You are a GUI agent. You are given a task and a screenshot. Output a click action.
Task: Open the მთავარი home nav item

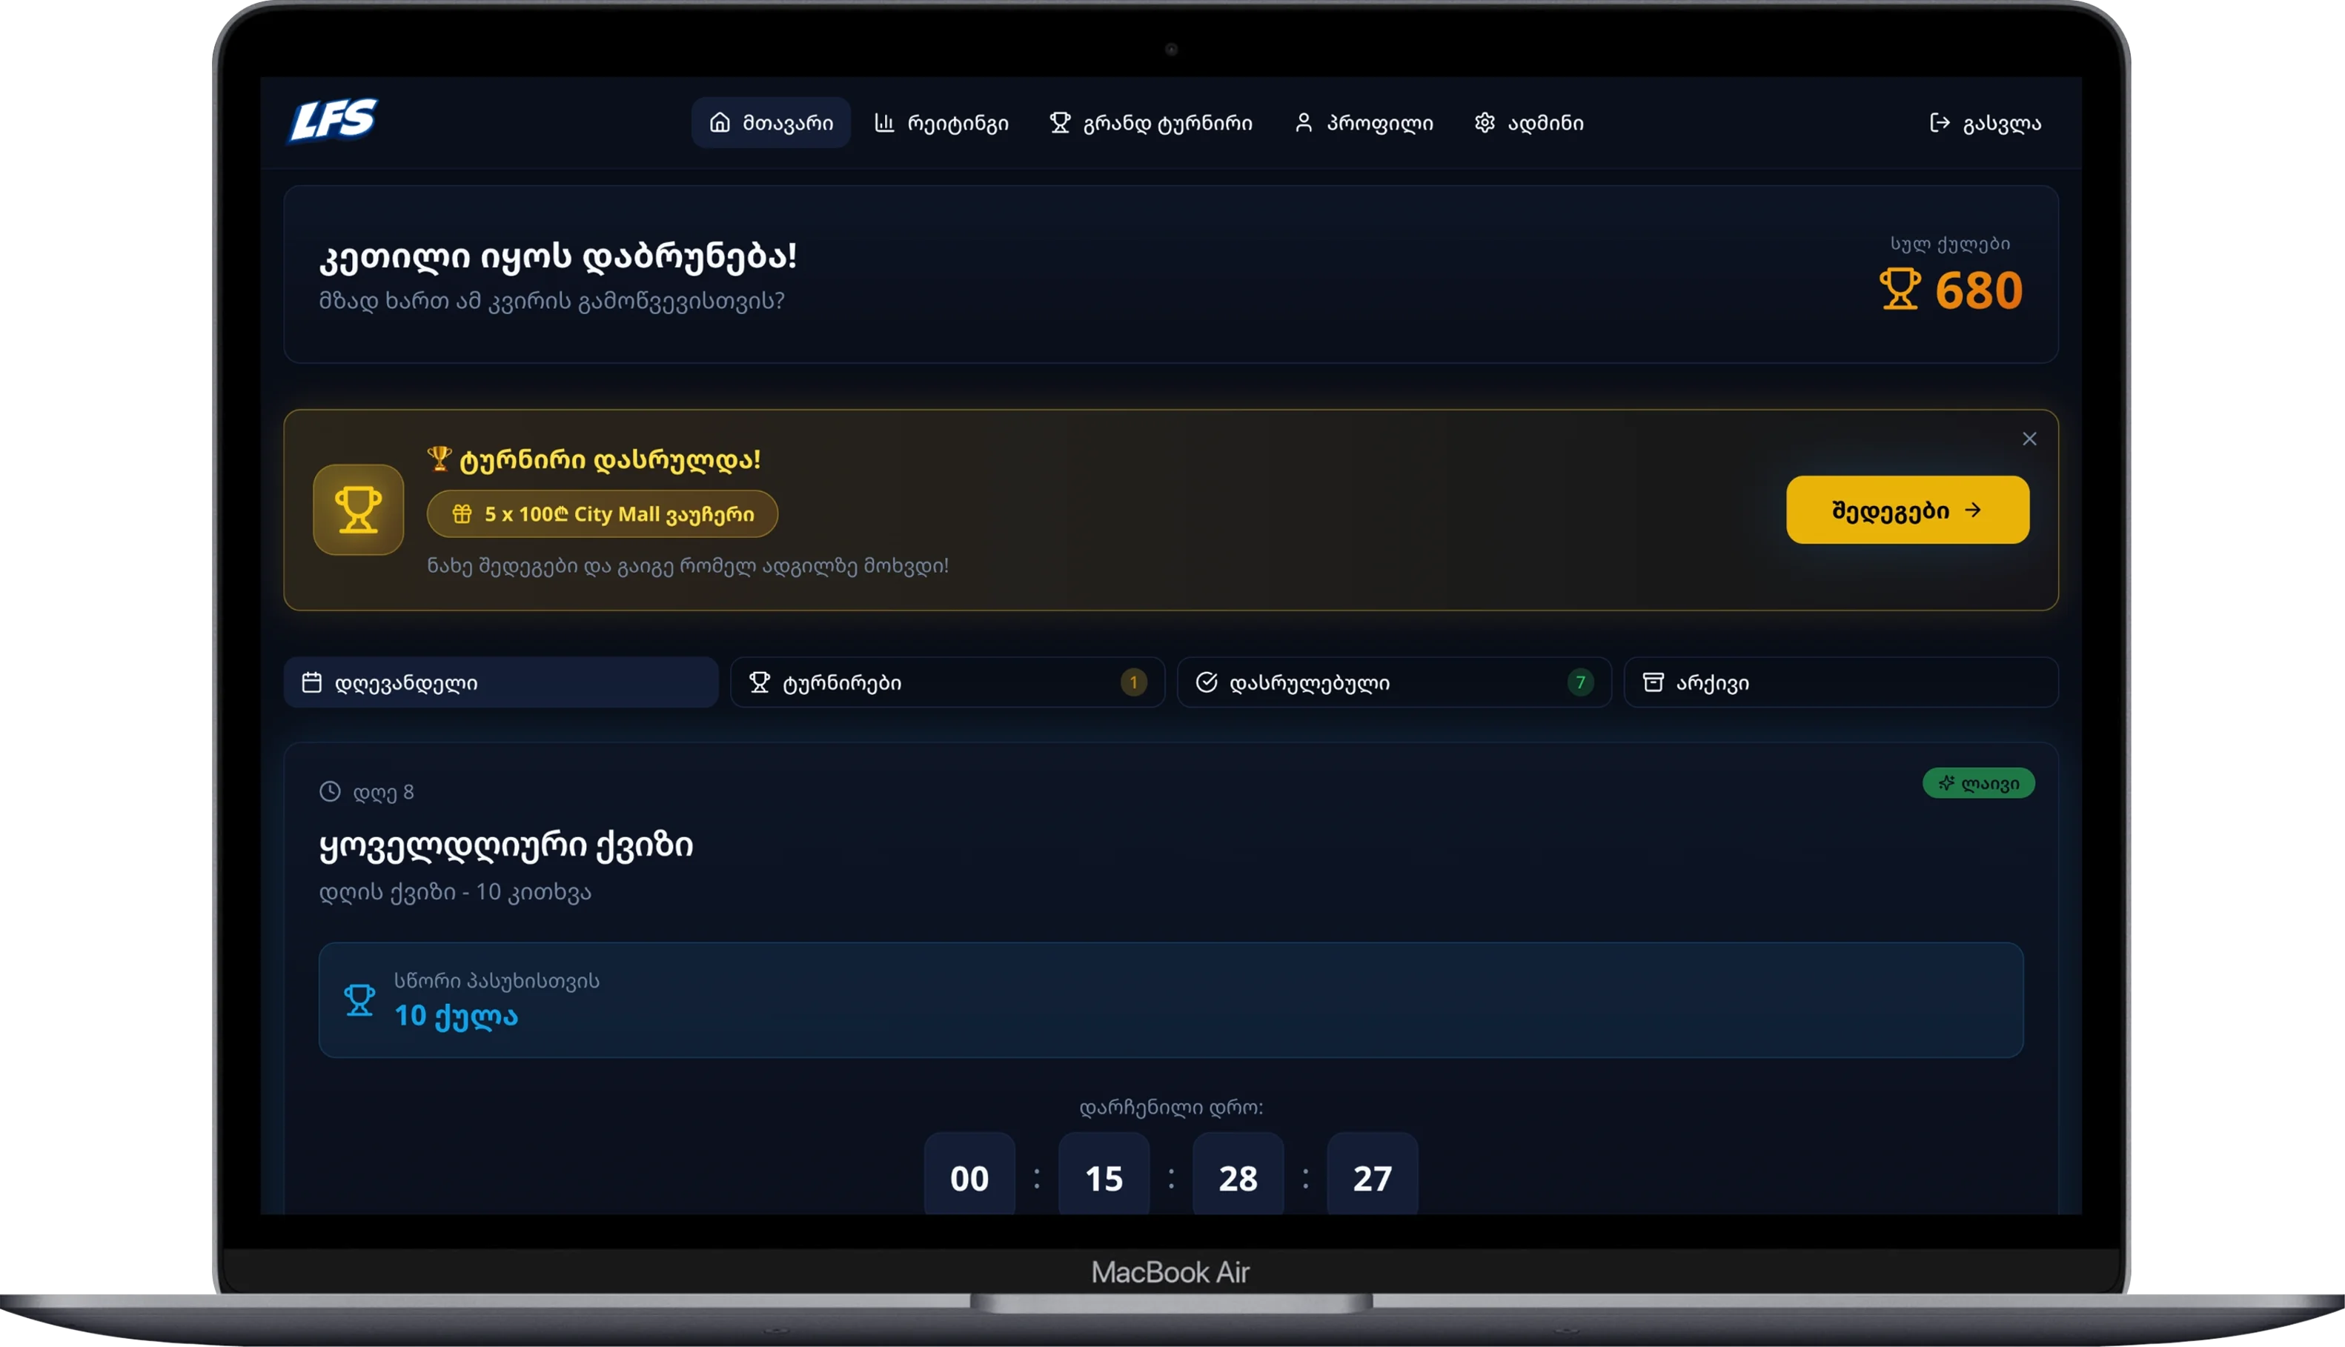(770, 122)
